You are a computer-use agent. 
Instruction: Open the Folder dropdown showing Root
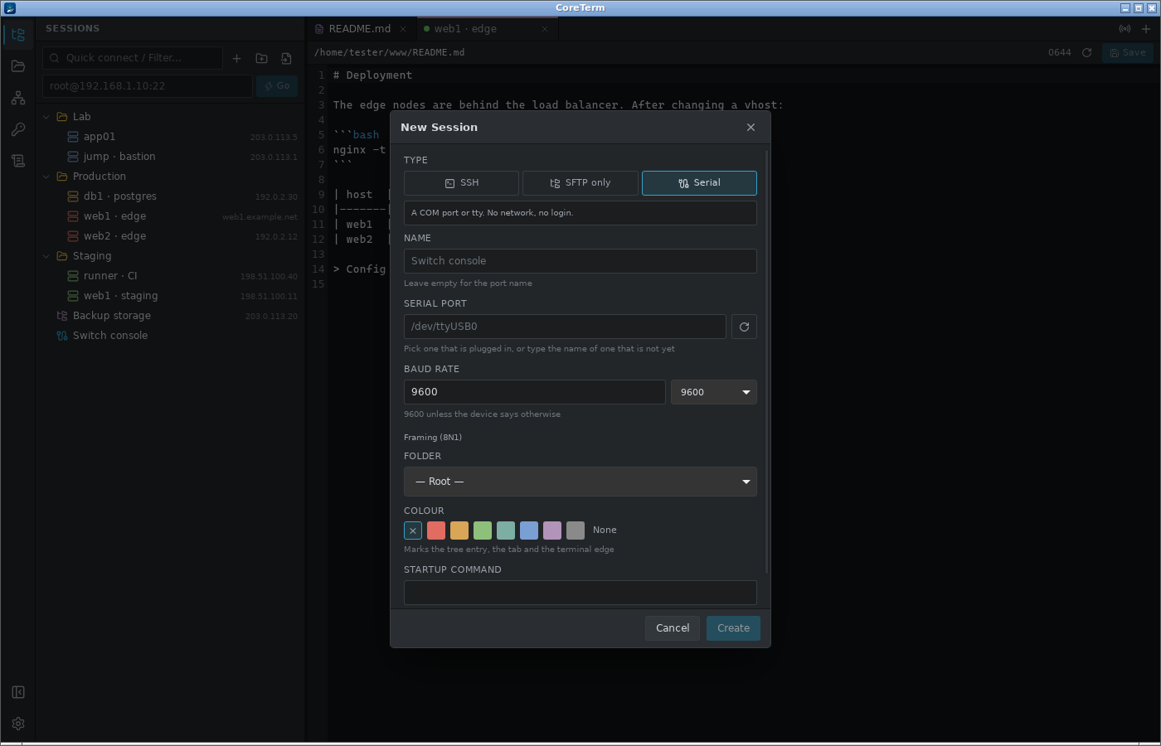pos(580,482)
